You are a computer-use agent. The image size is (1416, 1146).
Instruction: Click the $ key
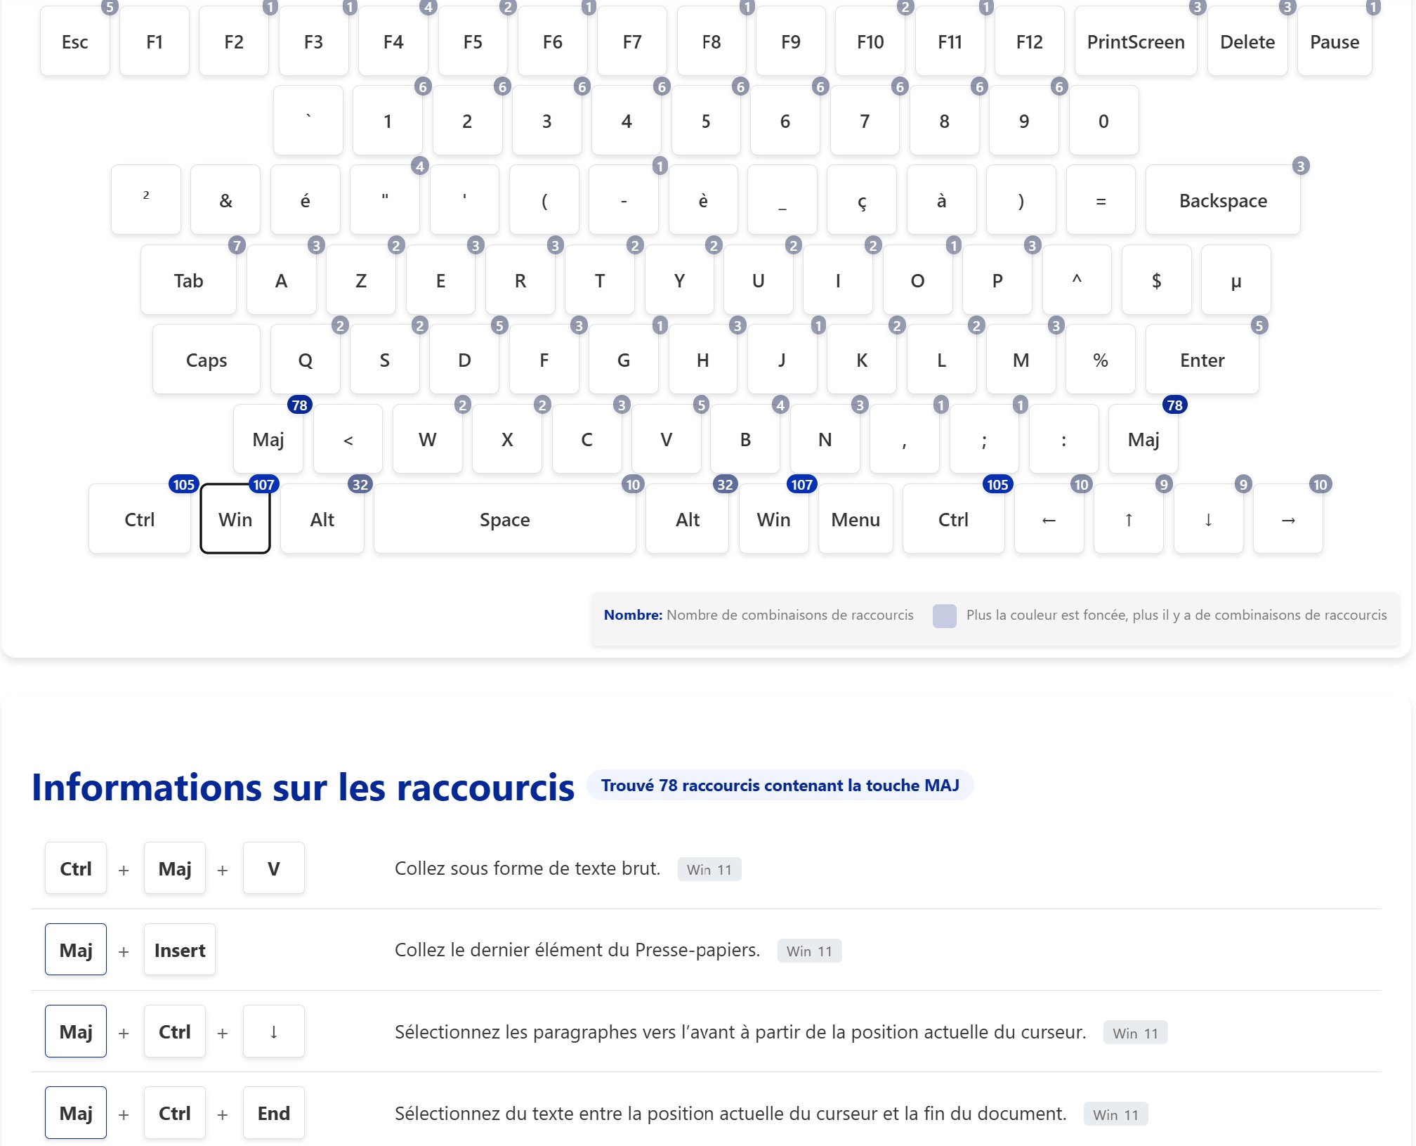click(1157, 280)
